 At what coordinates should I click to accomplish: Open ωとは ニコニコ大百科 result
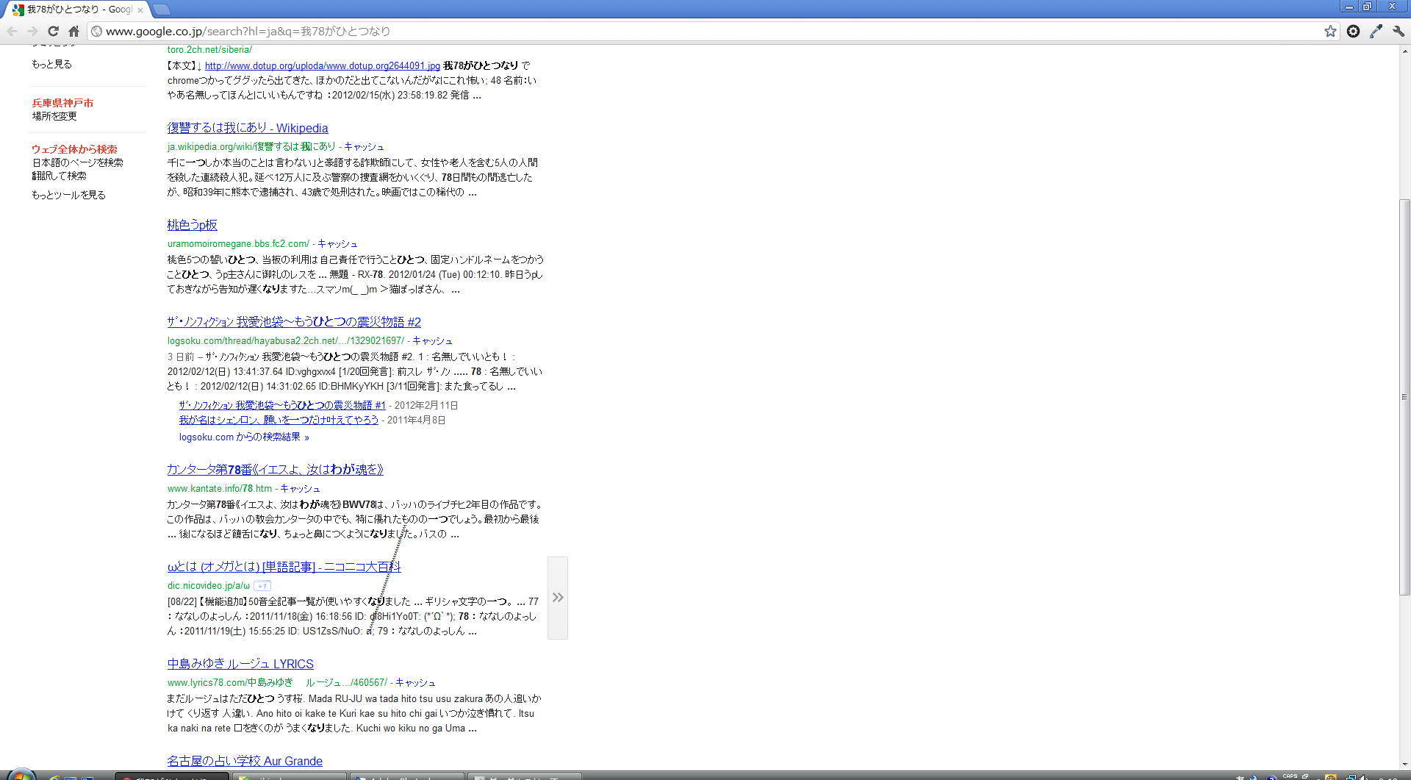coord(284,567)
